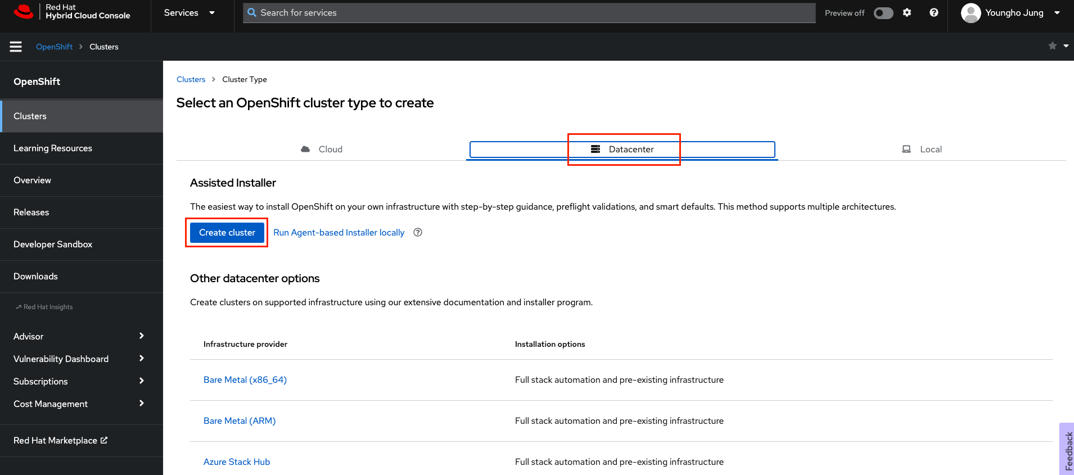Click the Search for services field
The image size is (1074, 475).
pyautogui.click(x=530, y=12)
